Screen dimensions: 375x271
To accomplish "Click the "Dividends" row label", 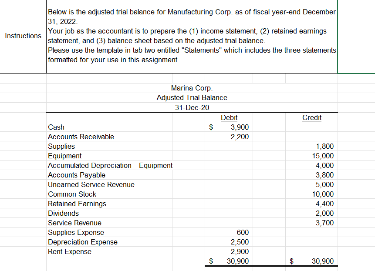I will click(62, 213).
